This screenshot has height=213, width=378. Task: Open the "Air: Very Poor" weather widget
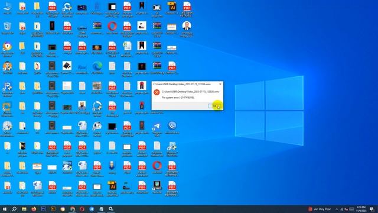(320, 209)
